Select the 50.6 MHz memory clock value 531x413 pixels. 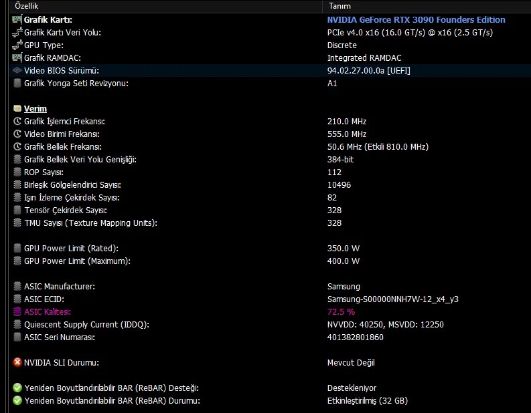coord(378,147)
